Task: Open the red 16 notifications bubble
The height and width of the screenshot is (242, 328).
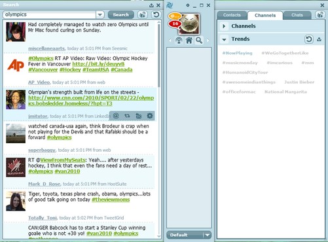Action: [x=175, y=24]
